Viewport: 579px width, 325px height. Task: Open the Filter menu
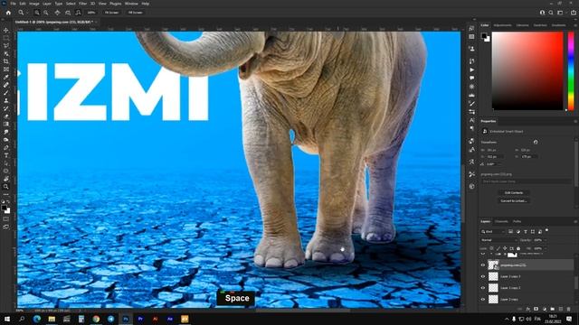pyautogui.click(x=82, y=4)
